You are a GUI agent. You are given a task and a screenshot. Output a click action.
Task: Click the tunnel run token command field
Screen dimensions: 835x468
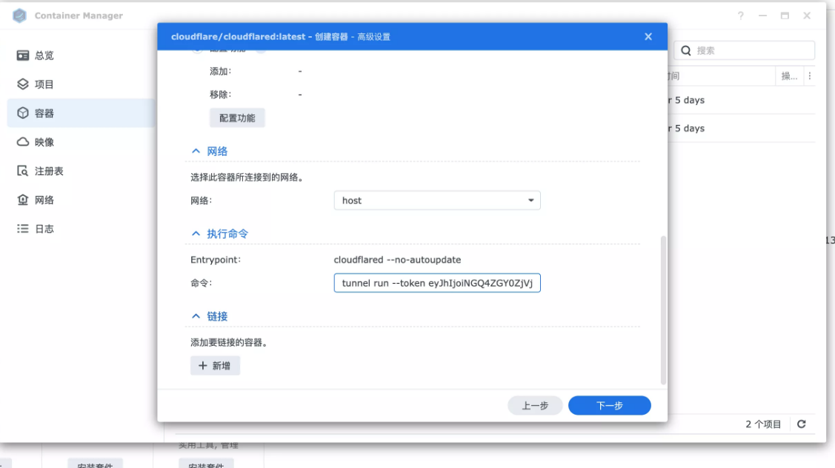point(436,282)
